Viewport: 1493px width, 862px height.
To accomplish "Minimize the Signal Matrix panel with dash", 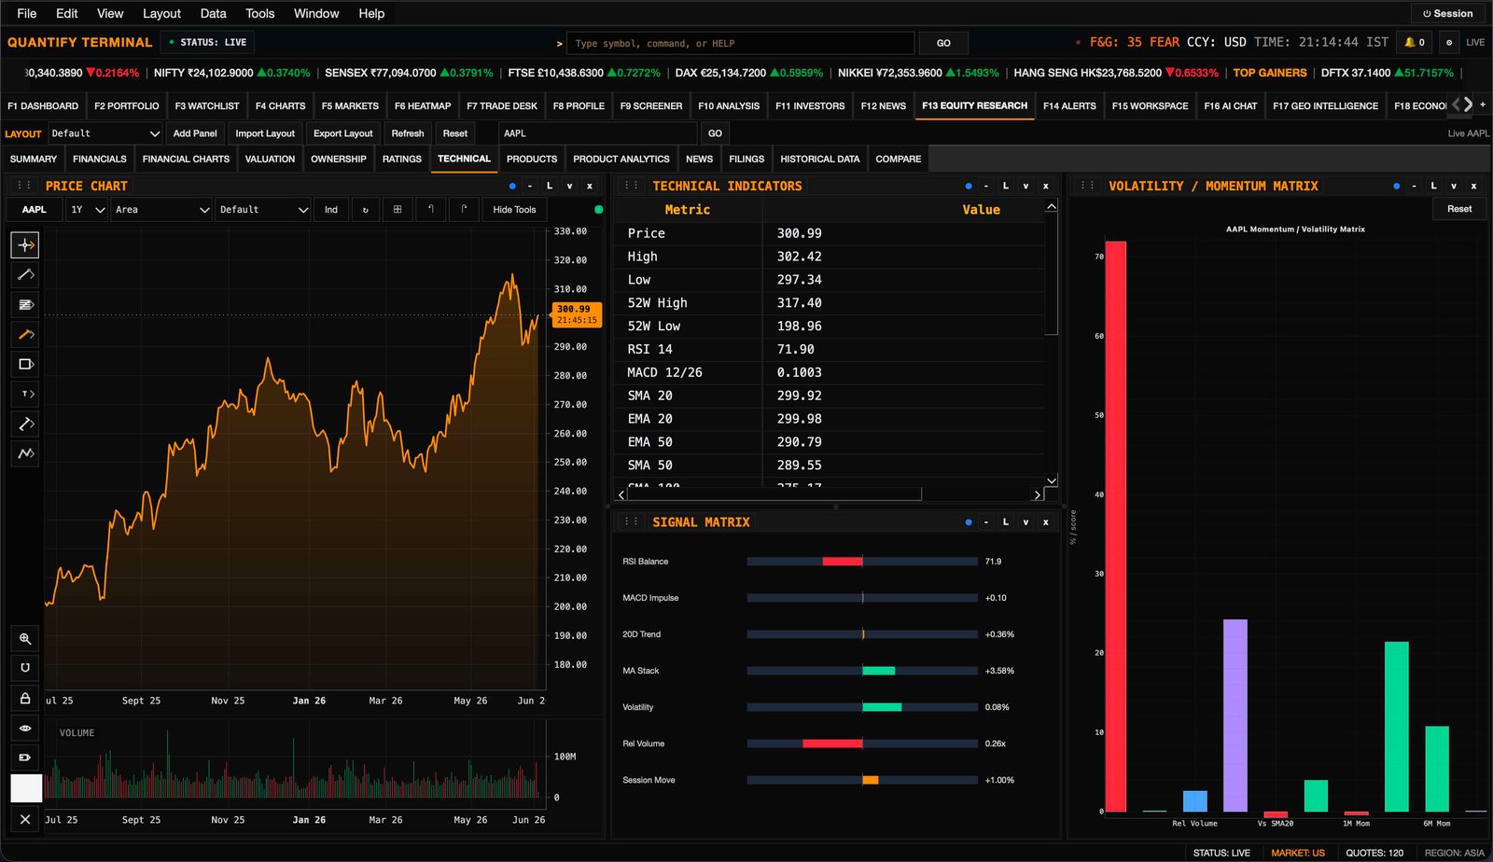I will [x=986, y=521].
